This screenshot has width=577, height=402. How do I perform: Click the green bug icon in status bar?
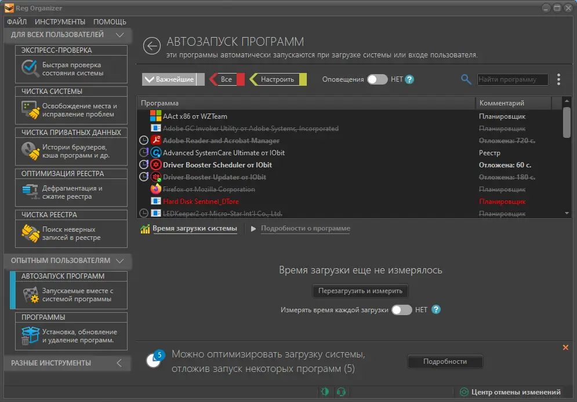[x=325, y=392]
